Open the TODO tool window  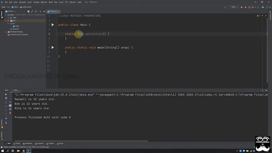pyautogui.click(x=17, y=144)
